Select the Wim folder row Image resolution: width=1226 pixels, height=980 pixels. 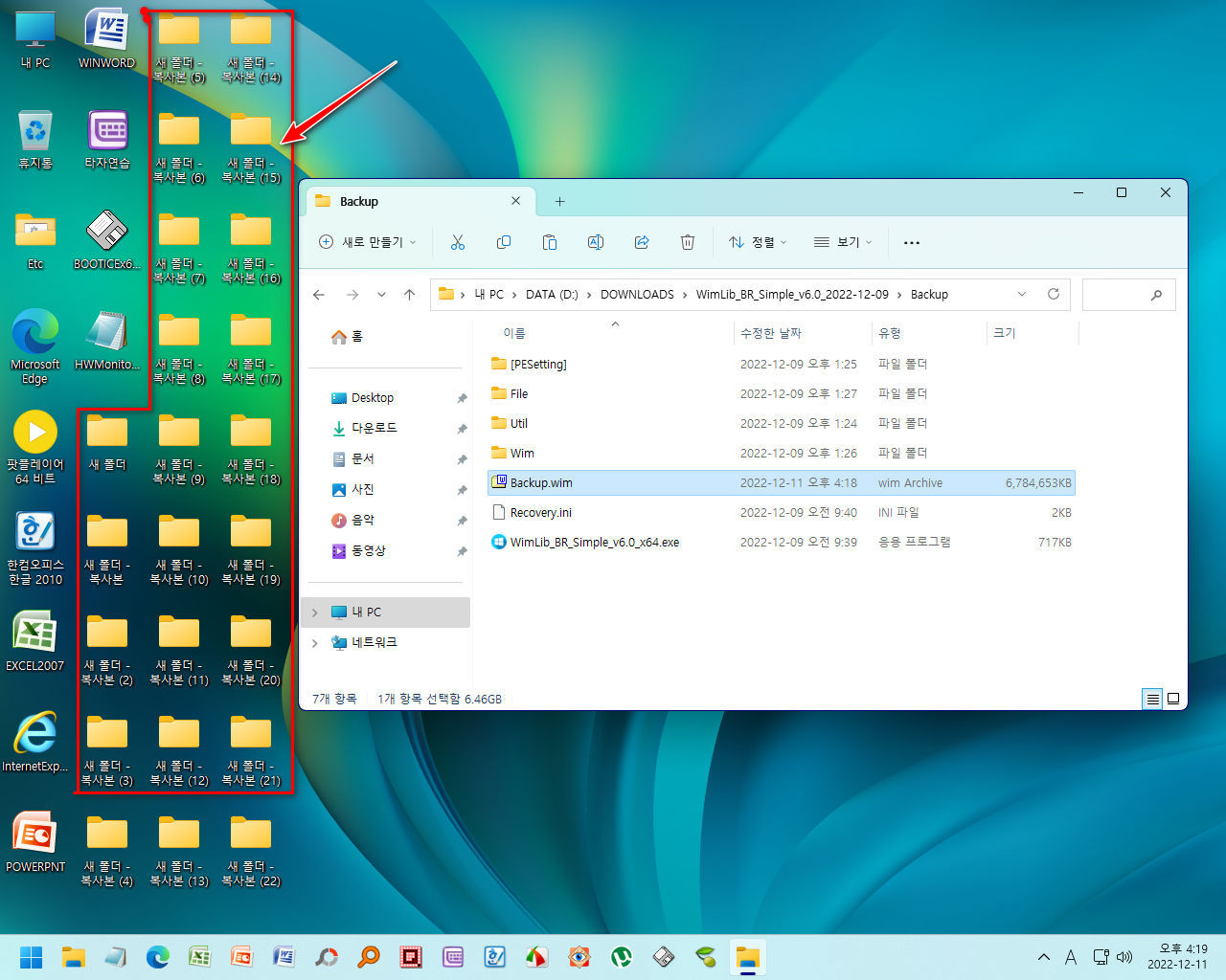pos(782,454)
